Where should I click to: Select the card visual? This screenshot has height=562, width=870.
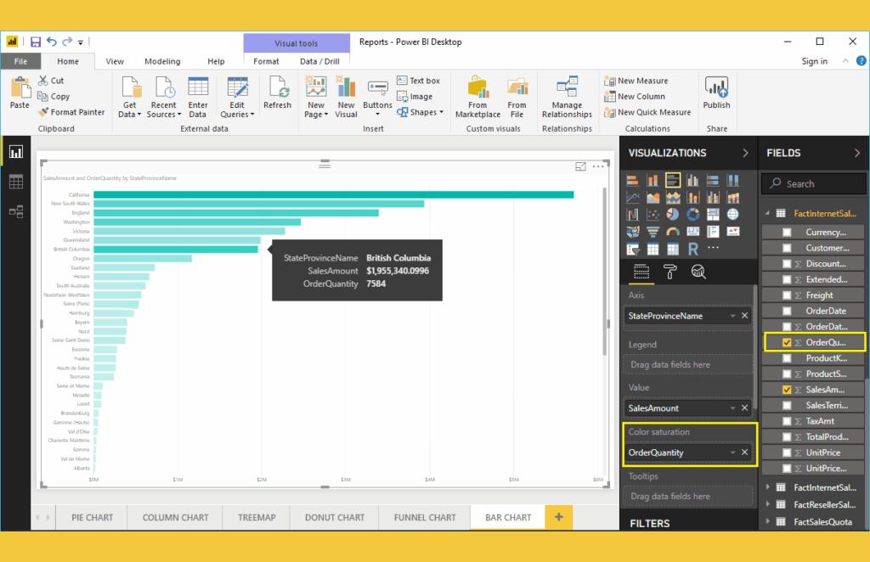[692, 232]
